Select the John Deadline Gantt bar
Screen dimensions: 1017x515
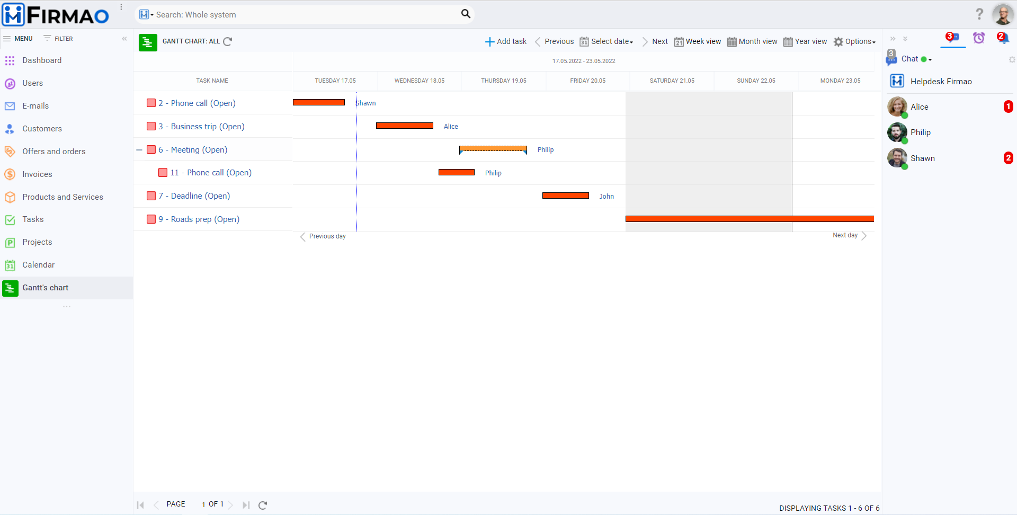(566, 196)
